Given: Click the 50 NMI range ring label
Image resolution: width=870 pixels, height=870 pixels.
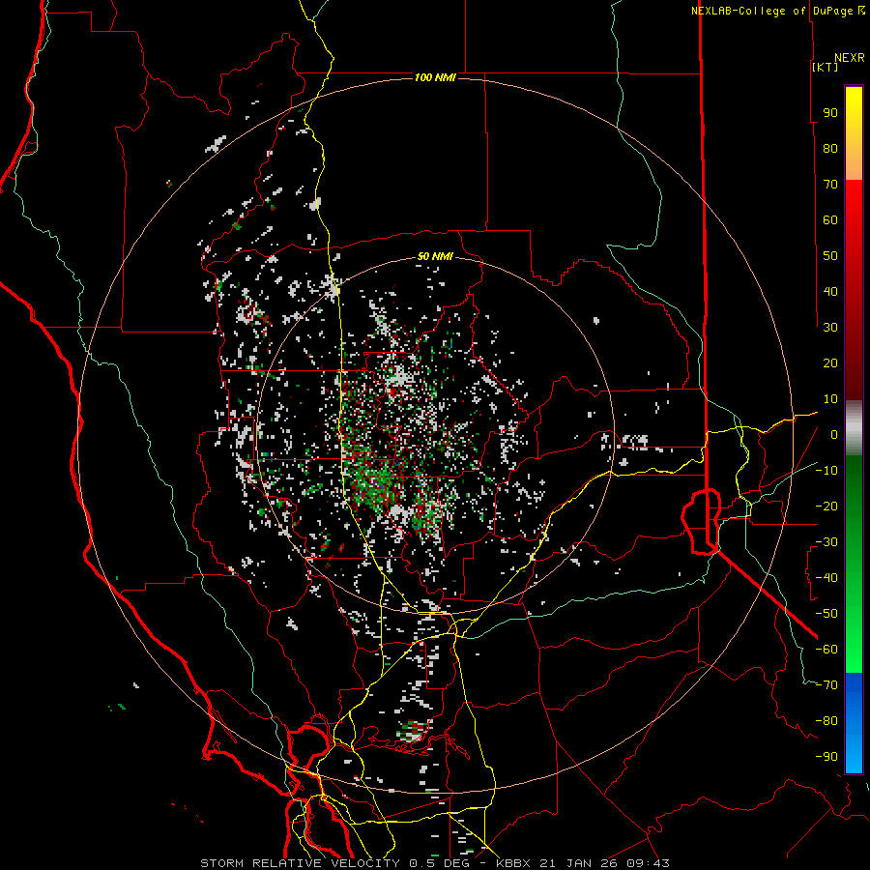Looking at the screenshot, I should tap(435, 256).
